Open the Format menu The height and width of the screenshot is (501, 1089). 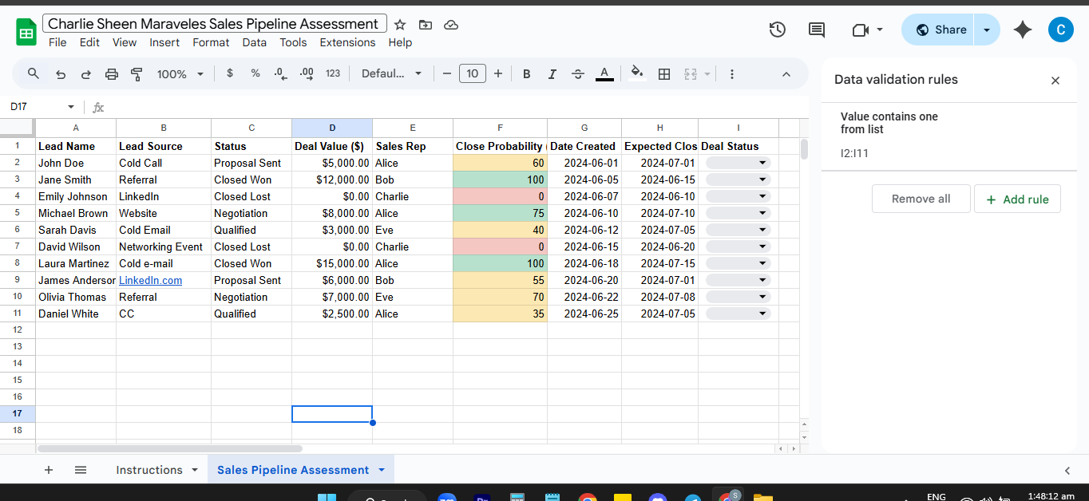click(211, 42)
